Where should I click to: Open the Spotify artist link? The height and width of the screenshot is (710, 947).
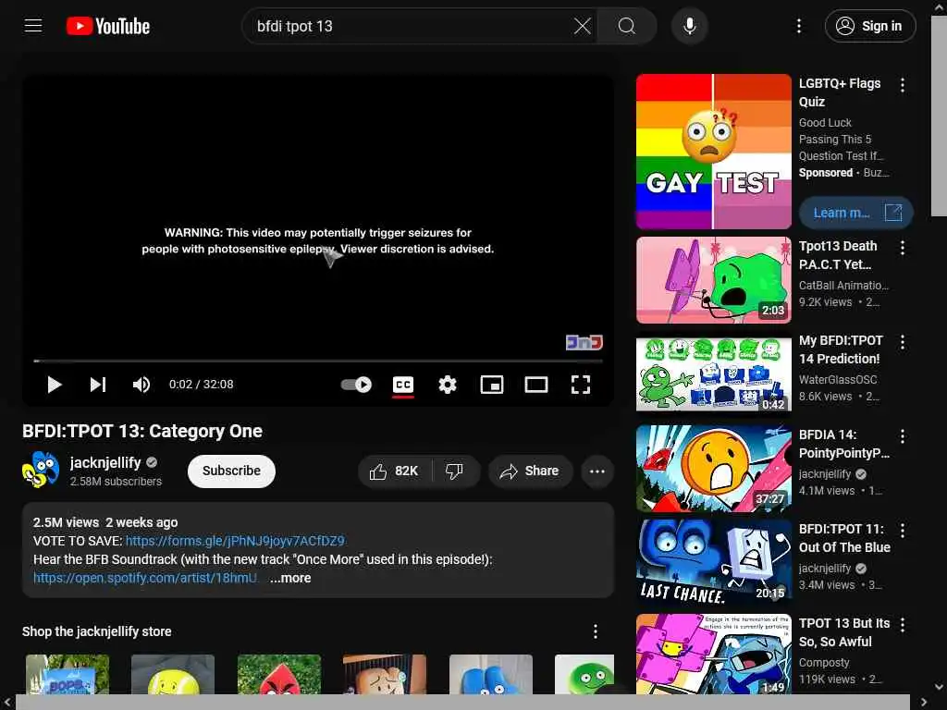[145, 578]
